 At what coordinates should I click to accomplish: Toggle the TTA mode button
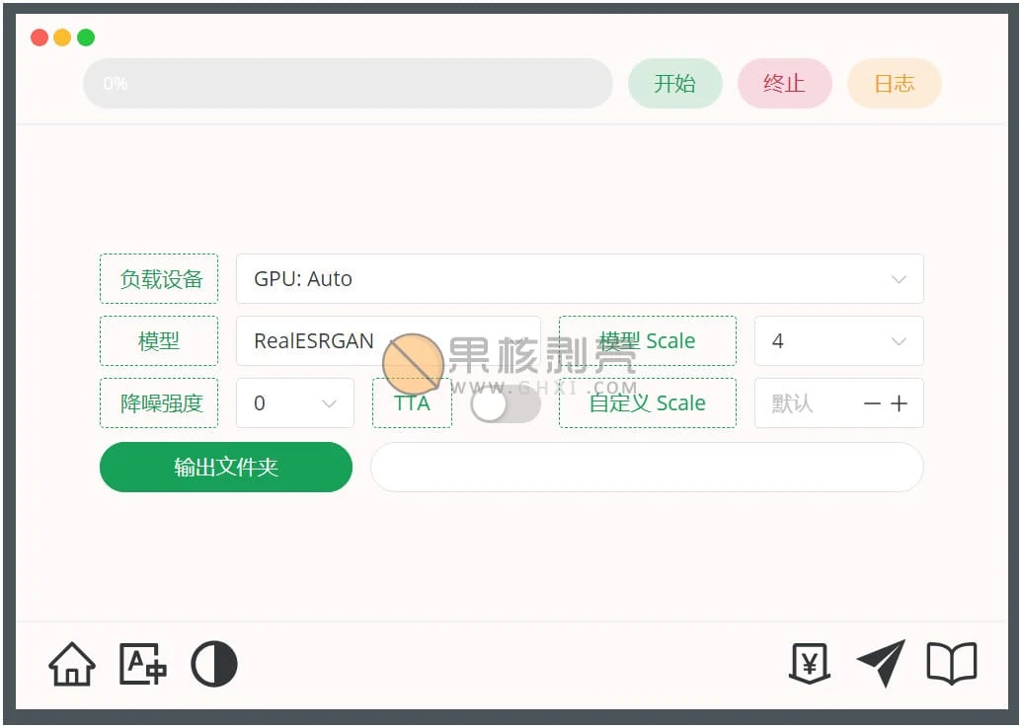[411, 402]
